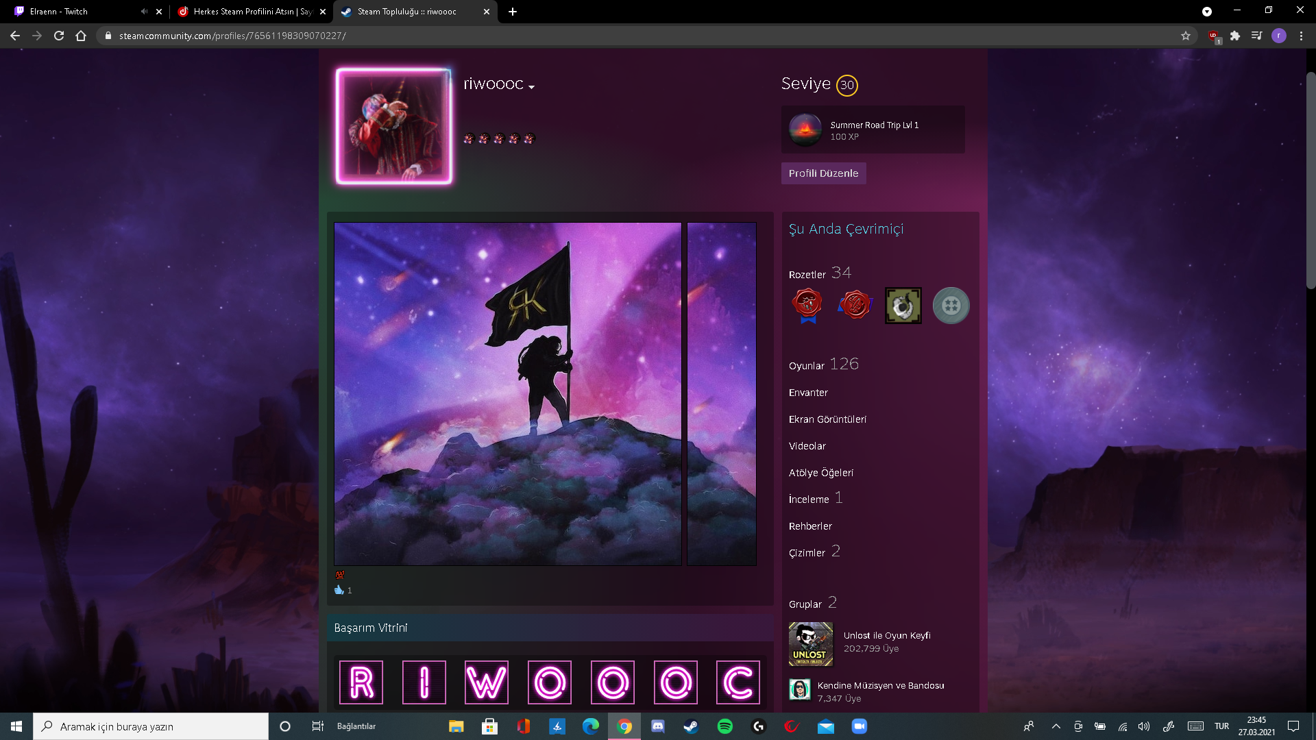The height and width of the screenshot is (740, 1316).
Task: Click the Kendine Müzisyen group avatar
Action: [x=800, y=689]
